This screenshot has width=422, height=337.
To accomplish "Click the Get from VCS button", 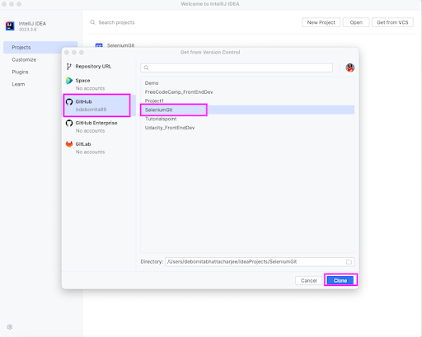I will (392, 22).
